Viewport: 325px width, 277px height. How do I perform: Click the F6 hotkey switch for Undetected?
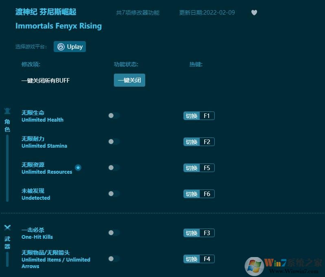point(191,194)
